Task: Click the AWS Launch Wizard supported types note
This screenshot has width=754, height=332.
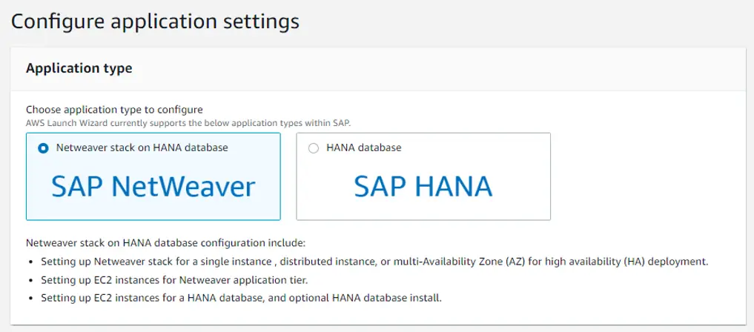Action: [x=188, y=122]
